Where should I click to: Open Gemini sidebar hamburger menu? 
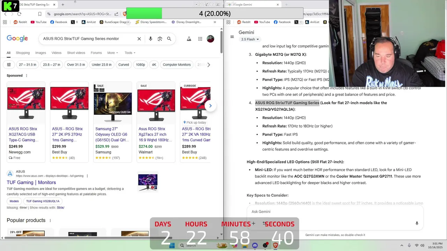[232, 37]
